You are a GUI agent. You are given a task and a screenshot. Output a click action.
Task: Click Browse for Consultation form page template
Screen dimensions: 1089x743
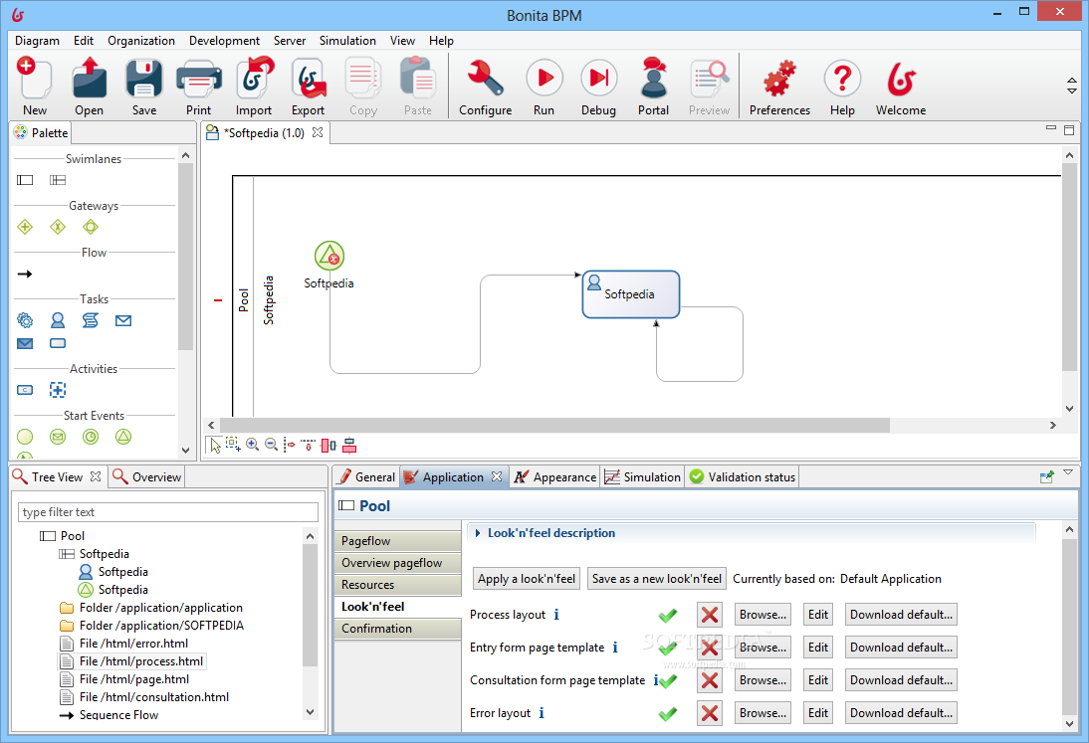[x=762, y=680]
